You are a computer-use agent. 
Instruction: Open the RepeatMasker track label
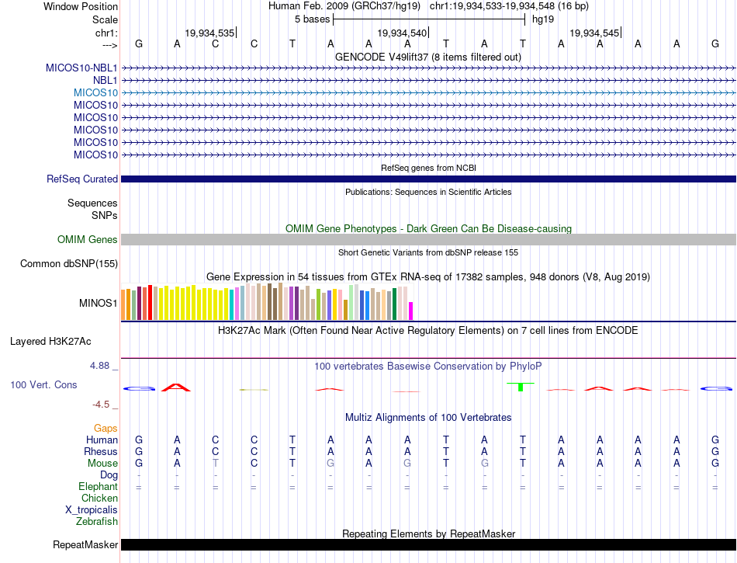[85, 545]
